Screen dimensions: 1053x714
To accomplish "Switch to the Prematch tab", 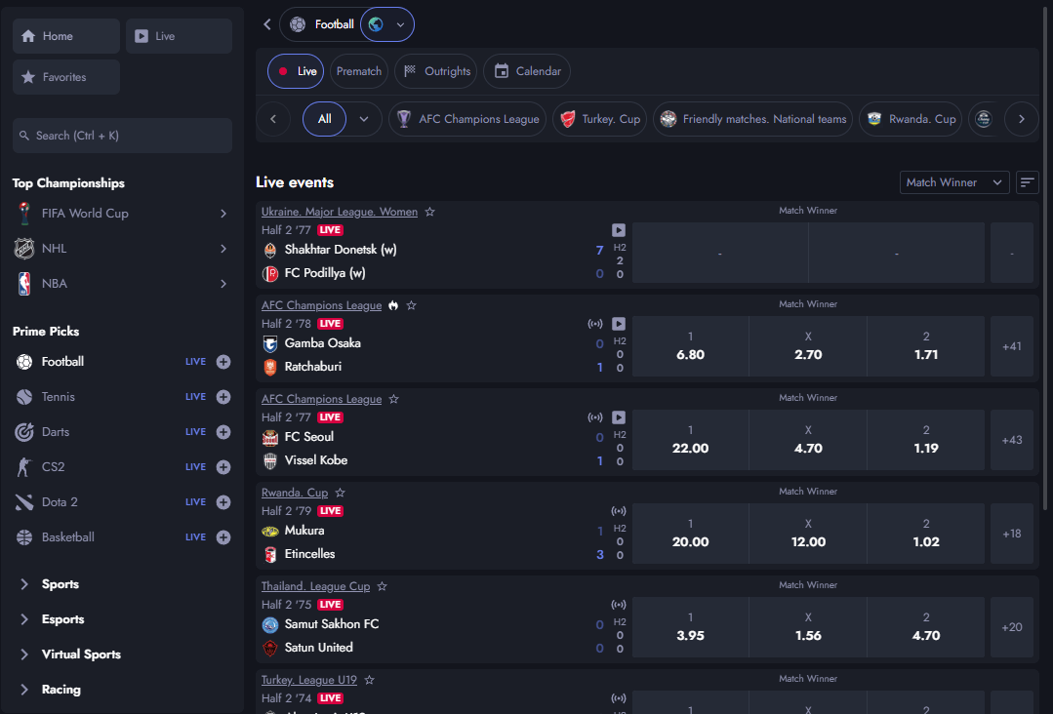I will 359,71.
